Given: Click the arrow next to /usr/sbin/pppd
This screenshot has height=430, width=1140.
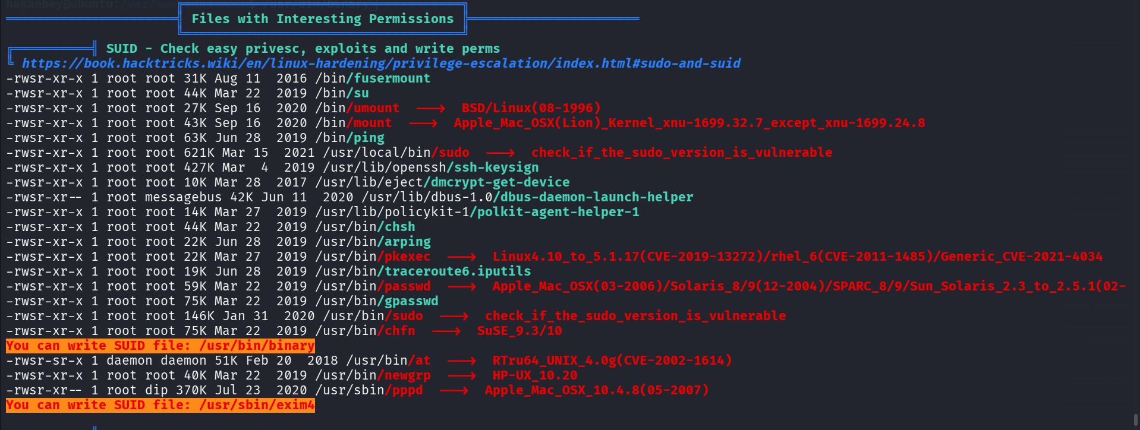Looking at the screenshot, I should (x=454, y=391).
